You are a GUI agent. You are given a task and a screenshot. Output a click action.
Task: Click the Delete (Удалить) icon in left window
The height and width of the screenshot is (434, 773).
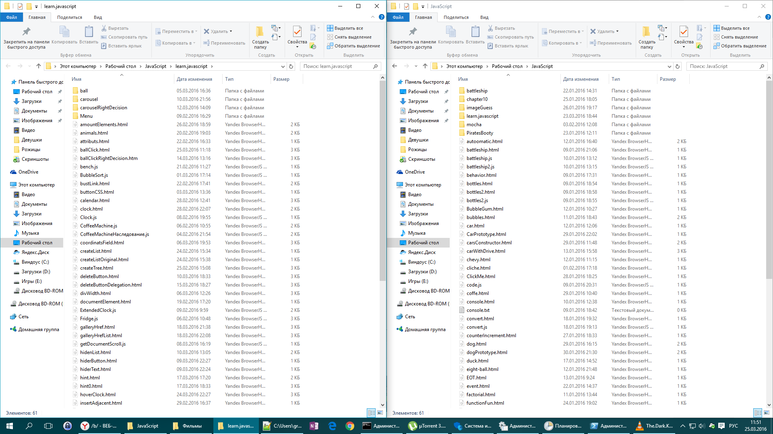[207, 31]
